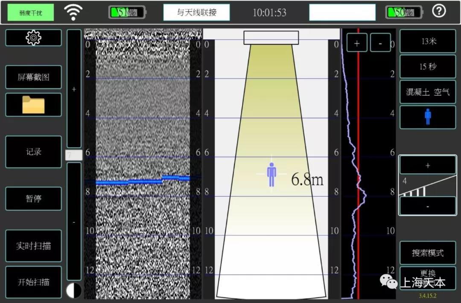Viewport: 461px width, 303px height.
Task: Switch the 搜索模式 search mode
Action: 428,253
